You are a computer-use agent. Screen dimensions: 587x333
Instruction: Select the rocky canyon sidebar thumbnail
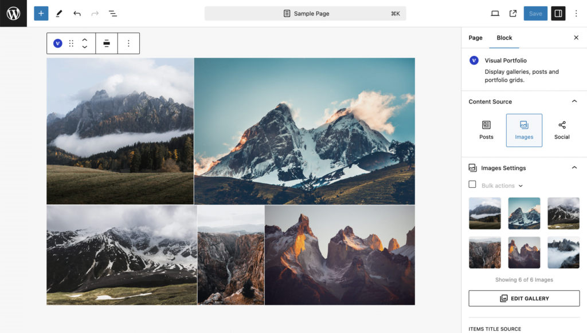(x=485, y=253)
